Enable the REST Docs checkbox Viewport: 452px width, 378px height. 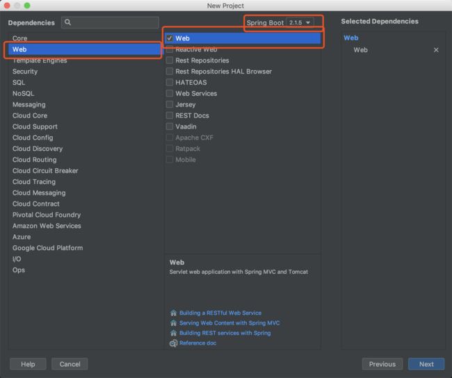click(x=170, y=115)
